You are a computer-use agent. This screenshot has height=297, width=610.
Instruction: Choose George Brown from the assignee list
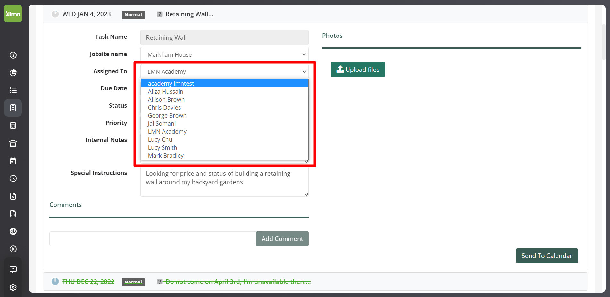point(224,115)
